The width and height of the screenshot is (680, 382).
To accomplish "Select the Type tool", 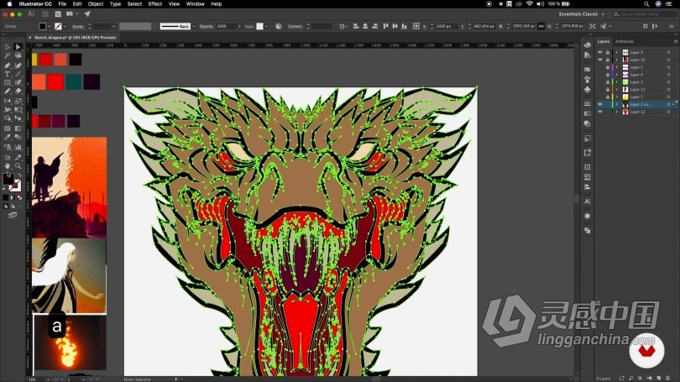I will [8, 74].
